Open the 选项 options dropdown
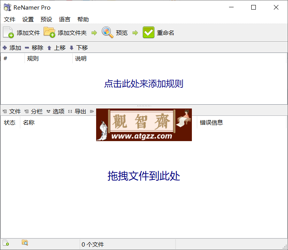The height and width of the screenshot is (250, 288). coord(55,111)
